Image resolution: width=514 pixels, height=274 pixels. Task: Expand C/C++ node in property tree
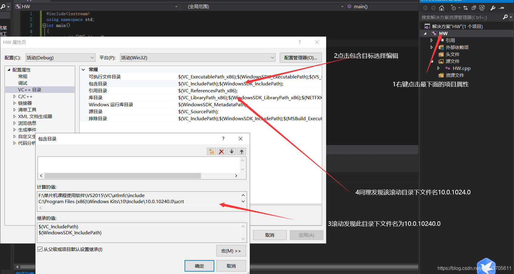(15, 97)
